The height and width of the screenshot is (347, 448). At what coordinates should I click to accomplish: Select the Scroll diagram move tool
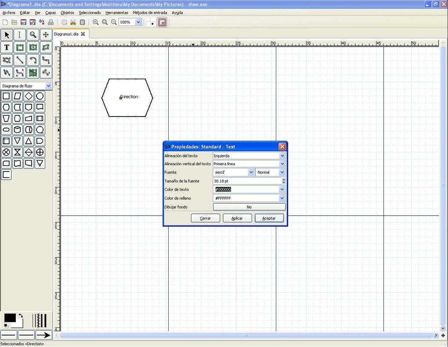pyautogui.click(x=46, y=35)
